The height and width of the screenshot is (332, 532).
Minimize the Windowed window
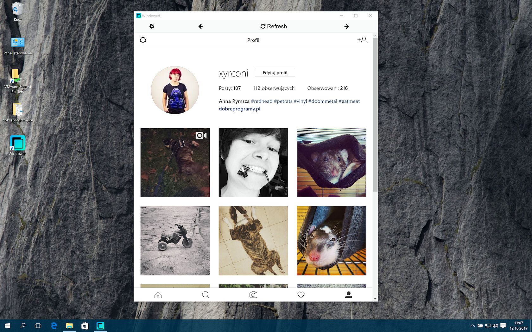click(x=341, y=15)
